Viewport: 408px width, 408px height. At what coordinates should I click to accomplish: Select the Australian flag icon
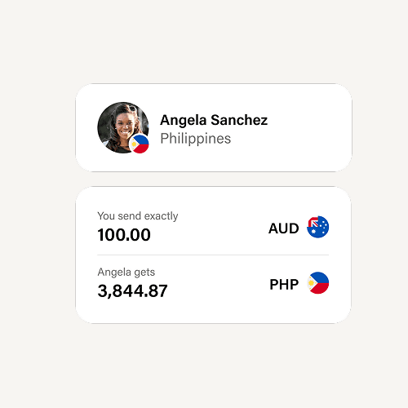pos(317,227)
